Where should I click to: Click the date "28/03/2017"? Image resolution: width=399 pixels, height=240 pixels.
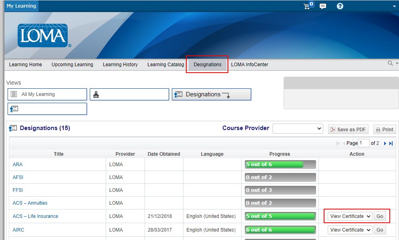click(160, 230)
